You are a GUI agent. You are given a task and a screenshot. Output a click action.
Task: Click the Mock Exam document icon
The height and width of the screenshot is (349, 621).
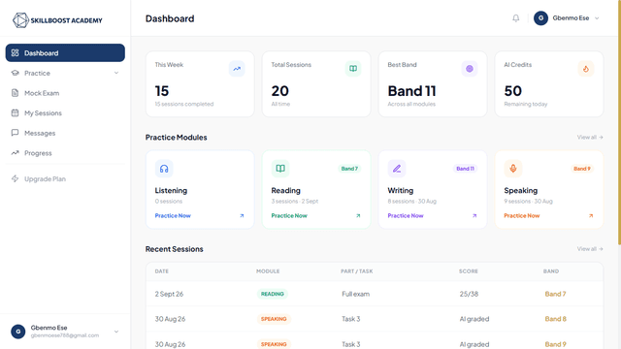tap(16, 93)
